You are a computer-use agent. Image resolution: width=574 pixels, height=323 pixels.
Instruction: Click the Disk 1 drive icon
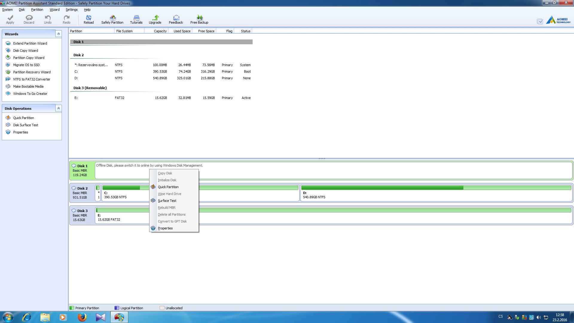pos(74,166)
